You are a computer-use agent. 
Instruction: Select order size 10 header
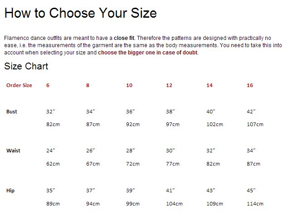pos(129,85)
